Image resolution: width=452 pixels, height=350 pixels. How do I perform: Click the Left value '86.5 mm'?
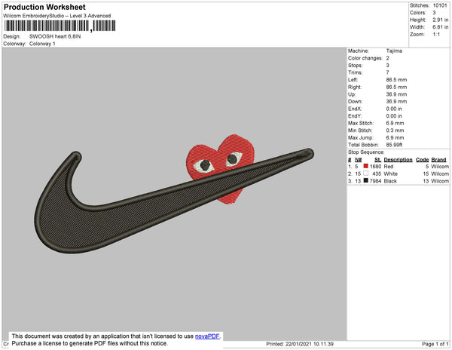pos(397,80)
